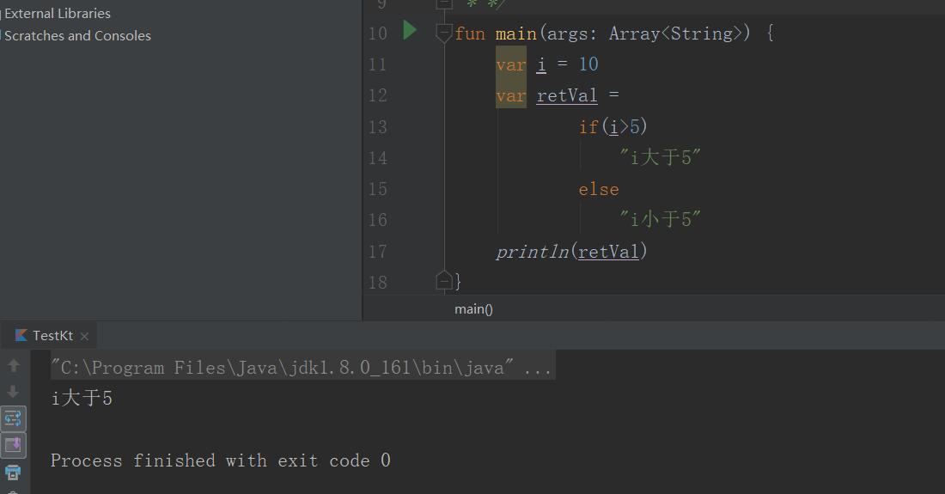Toggle soft-wrap in run console

pyautogui.click(x=13, y=418)
